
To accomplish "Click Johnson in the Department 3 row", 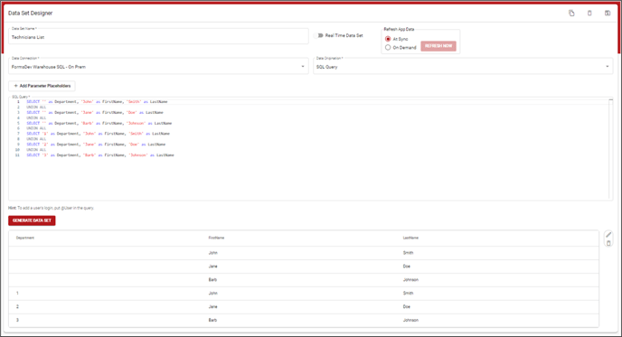I will click(410, 321).
